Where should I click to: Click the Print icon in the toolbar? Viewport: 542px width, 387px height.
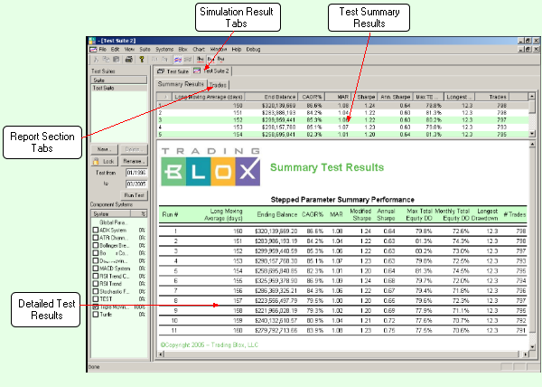[x=128, y=60]
